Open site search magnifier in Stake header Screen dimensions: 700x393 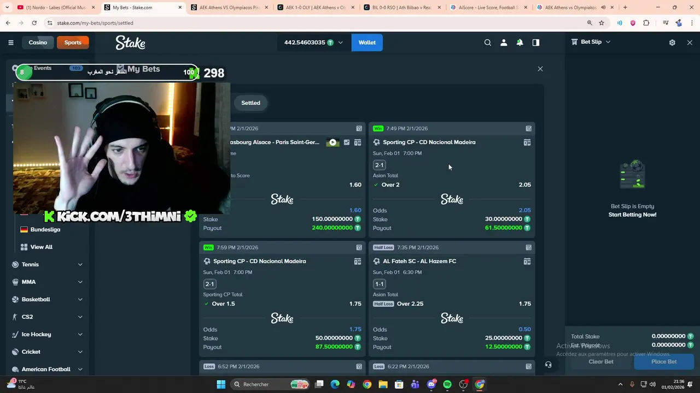click(x=488, y=43)
